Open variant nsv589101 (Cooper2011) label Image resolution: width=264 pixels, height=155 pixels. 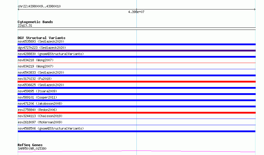tap(37, 97)
